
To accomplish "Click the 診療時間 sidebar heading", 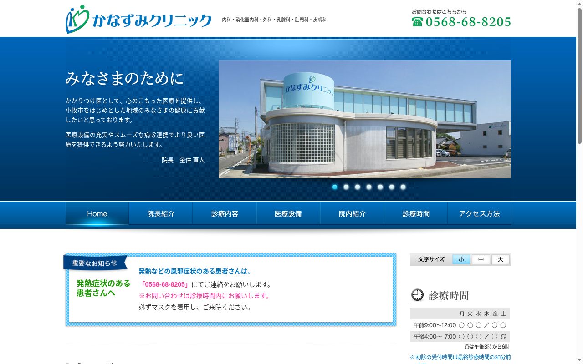I will click(449, 295).
